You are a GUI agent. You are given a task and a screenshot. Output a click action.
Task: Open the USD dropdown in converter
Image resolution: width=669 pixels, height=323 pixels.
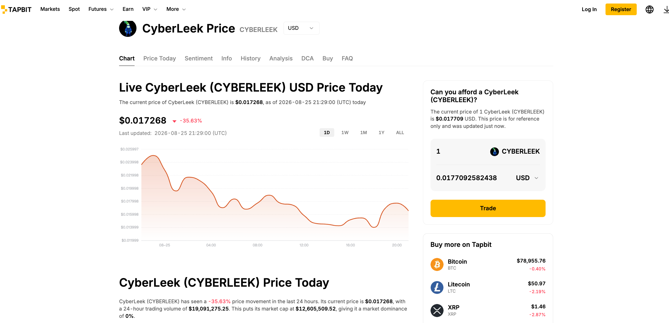coord(527,178)
